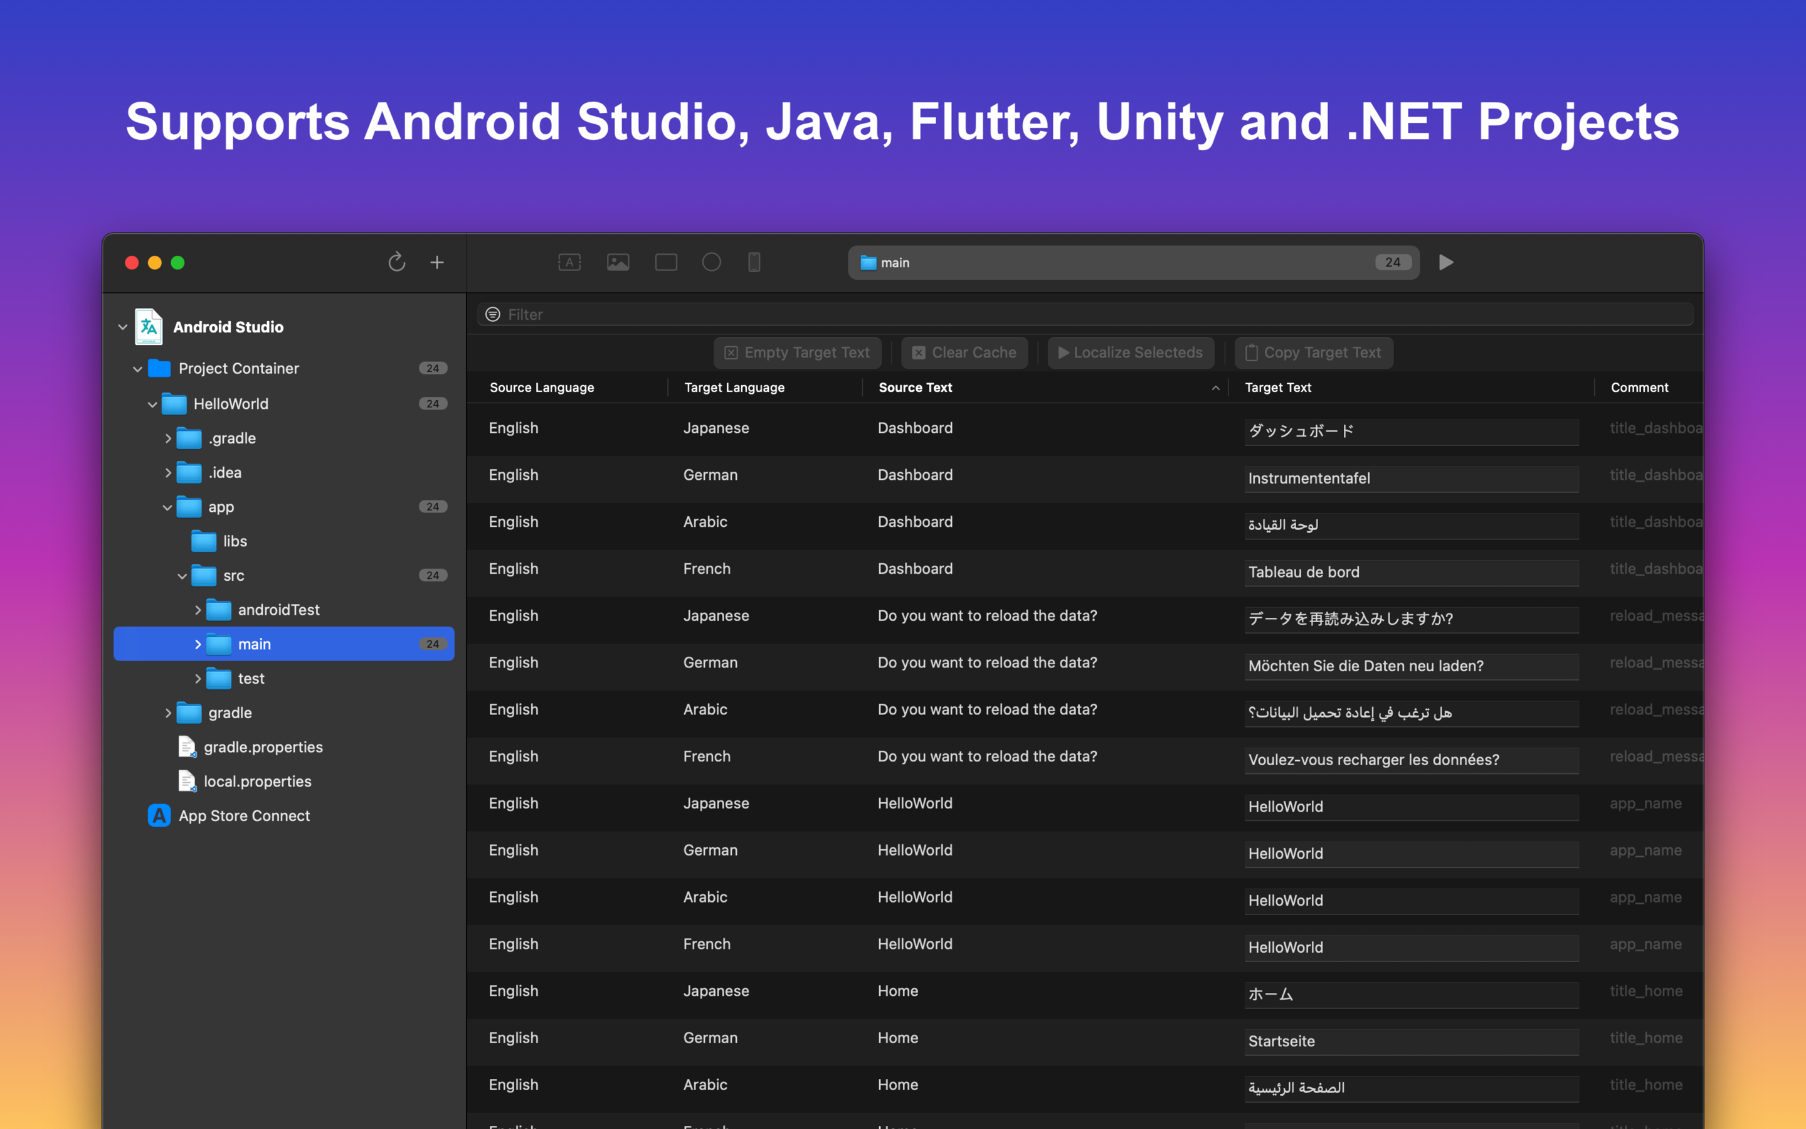Click the rectangle screen toolbar icon
Screen dimensions: 1806x1129
[666, 262]
